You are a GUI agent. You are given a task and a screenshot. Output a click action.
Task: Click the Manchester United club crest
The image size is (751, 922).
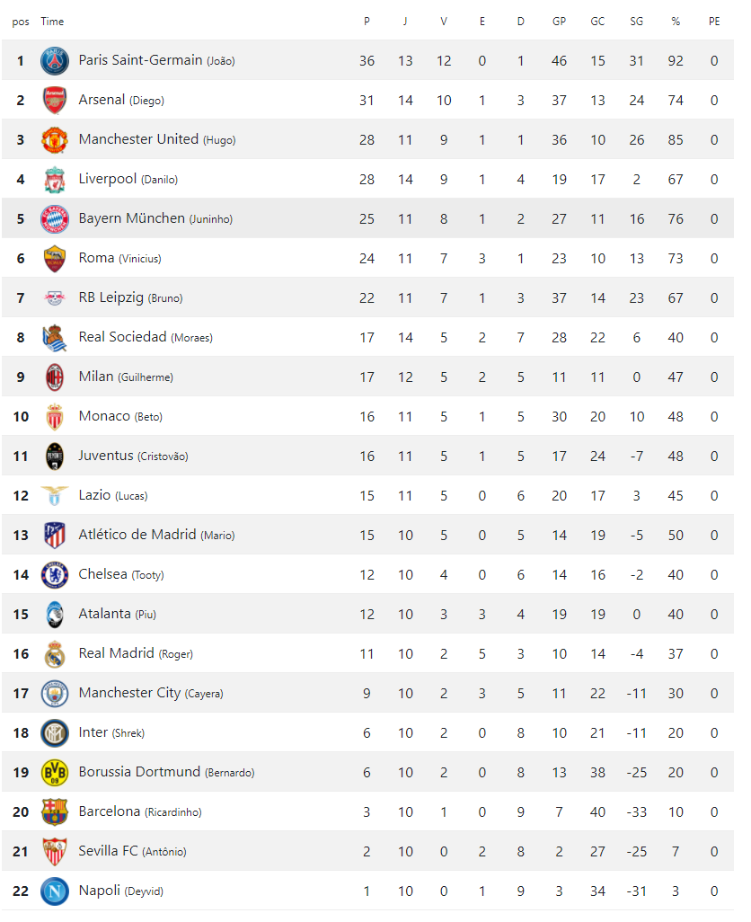55,140
